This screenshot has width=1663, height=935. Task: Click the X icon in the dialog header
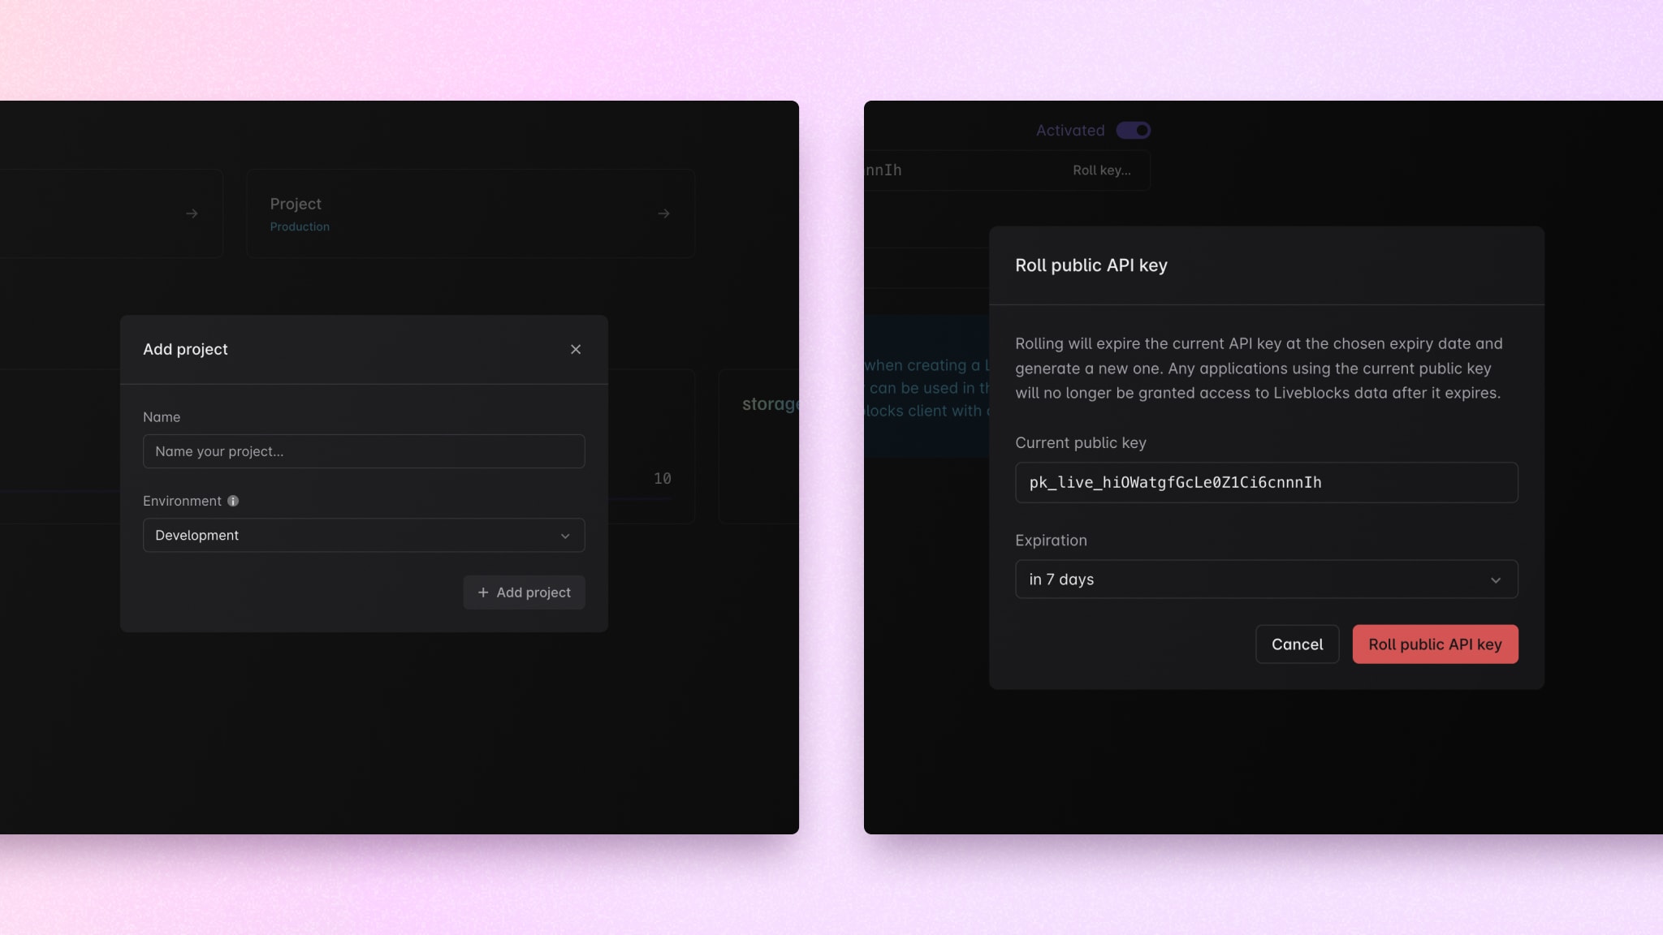[576, 349]
